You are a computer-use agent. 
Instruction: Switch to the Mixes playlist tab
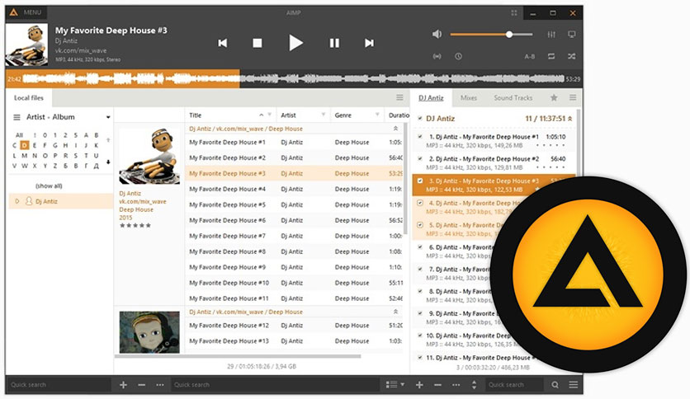(x=469, y=98)
